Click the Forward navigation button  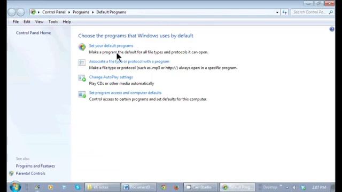click(x=21, y=12)
